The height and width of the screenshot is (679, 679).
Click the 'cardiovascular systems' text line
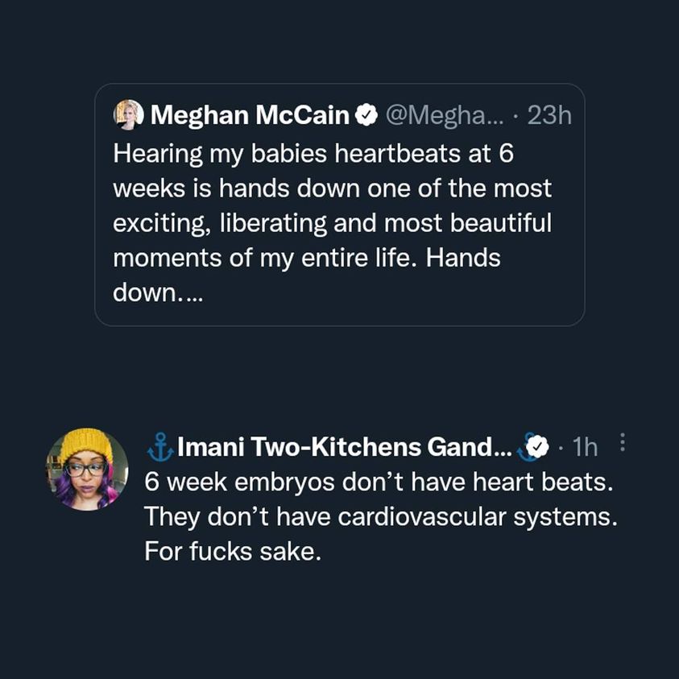pyautogui.click(x=379, y=516)
